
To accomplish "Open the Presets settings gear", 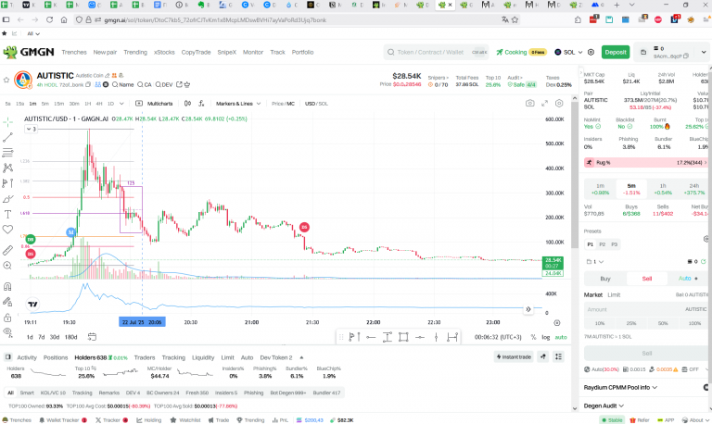I will [x=706, y=239].
